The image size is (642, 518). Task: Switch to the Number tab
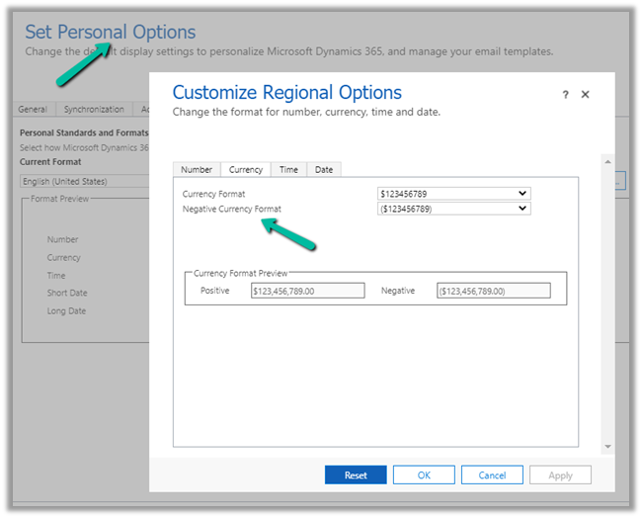[x=197, y=169]
